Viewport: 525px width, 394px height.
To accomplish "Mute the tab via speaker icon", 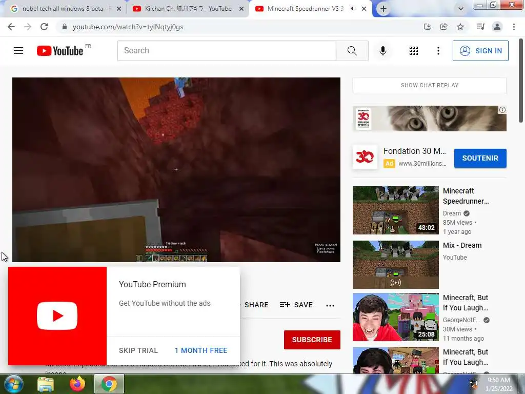I will 353,9.
